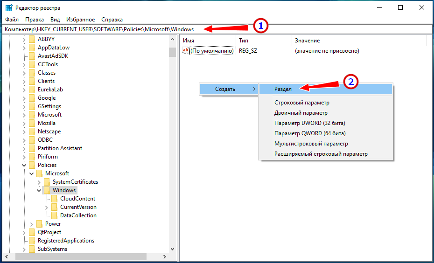Expand the ABBYY key
434x263 pixels.
pos(24,39)
